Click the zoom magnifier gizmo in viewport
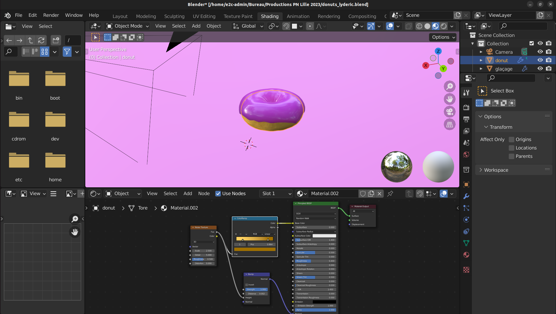Screen dimensions: 556x314 450,86
